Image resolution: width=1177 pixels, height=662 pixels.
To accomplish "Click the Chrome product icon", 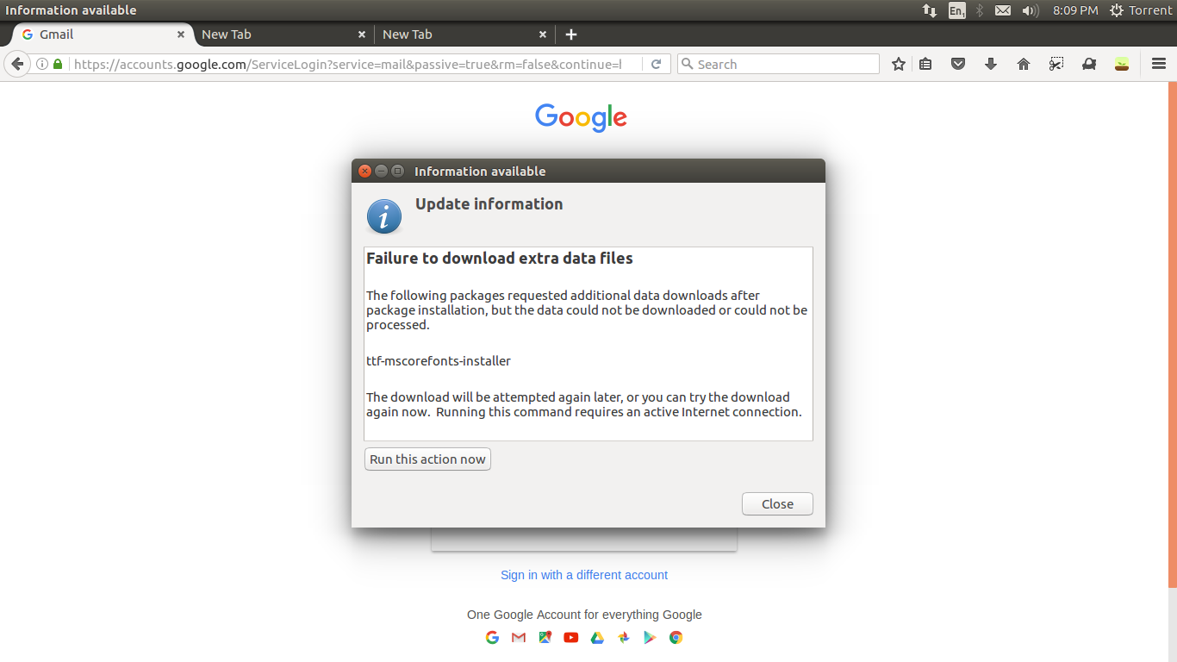I will [x=676, y=638].
